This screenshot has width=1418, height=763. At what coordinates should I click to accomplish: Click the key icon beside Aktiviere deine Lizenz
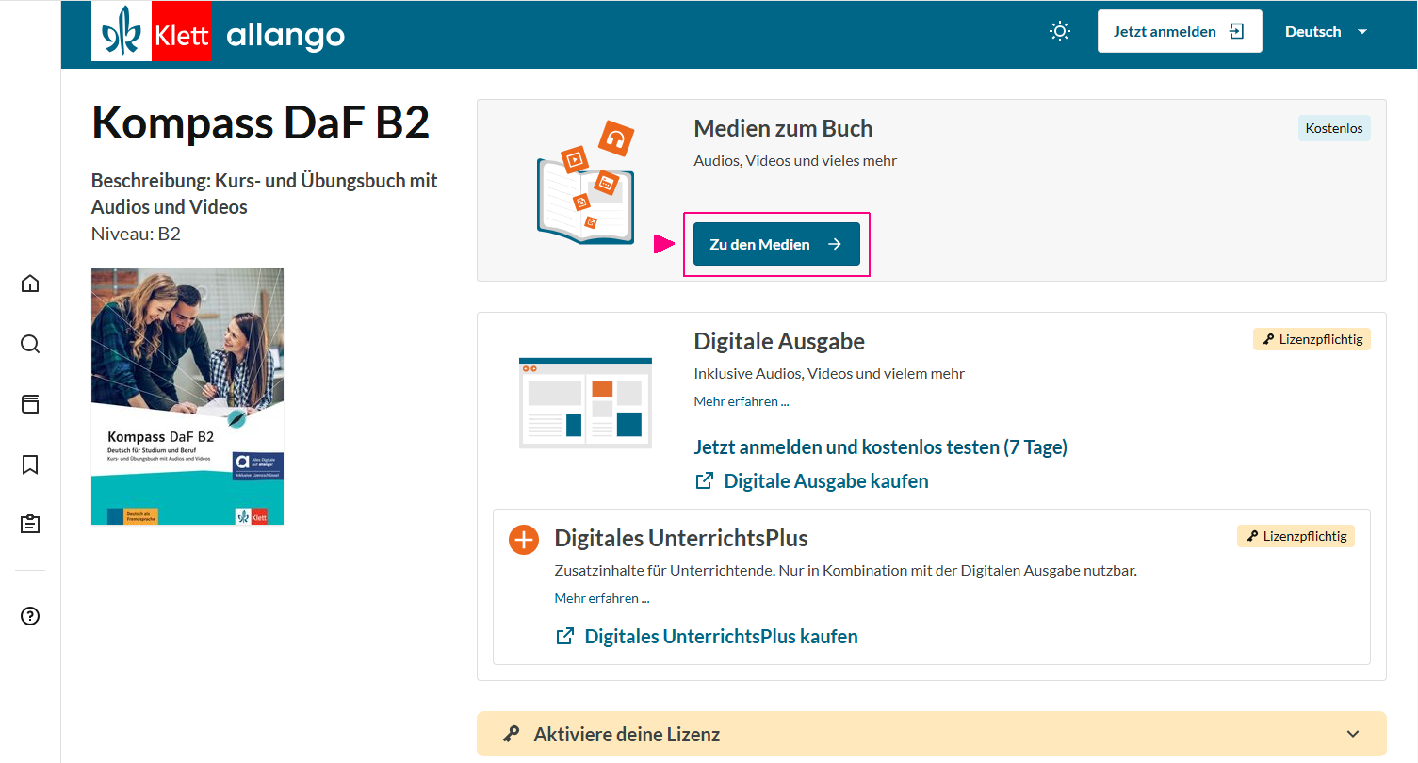(x=511, y=734)
